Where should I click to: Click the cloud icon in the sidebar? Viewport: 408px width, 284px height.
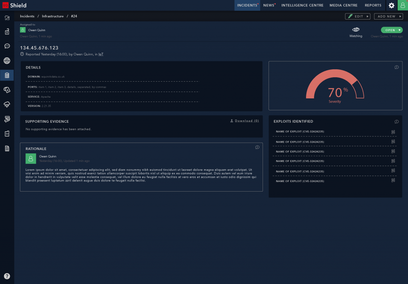(7, 104)
